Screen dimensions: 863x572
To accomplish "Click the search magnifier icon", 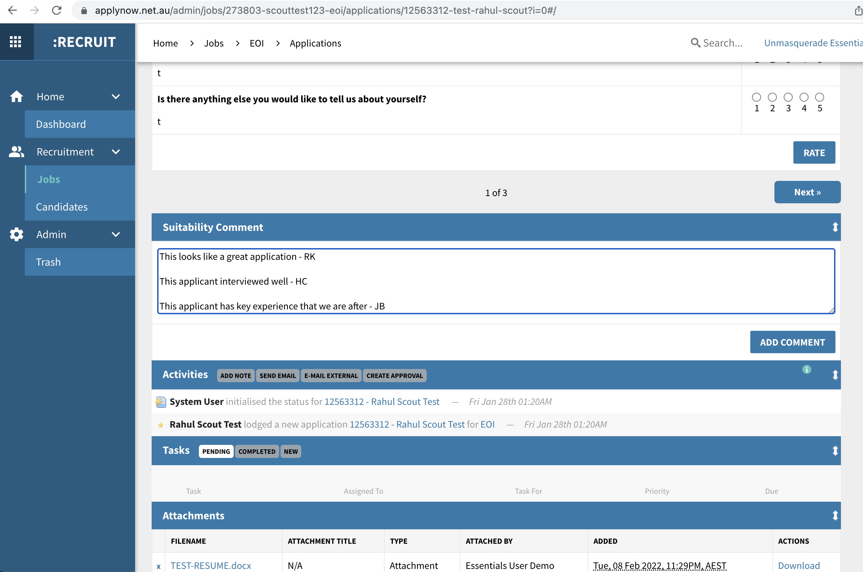I will coord(696,43).
